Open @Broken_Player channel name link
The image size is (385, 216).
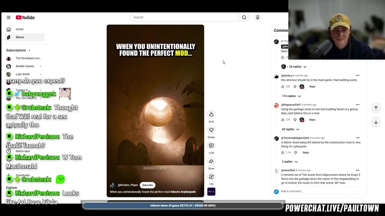(x=128, y=185)
